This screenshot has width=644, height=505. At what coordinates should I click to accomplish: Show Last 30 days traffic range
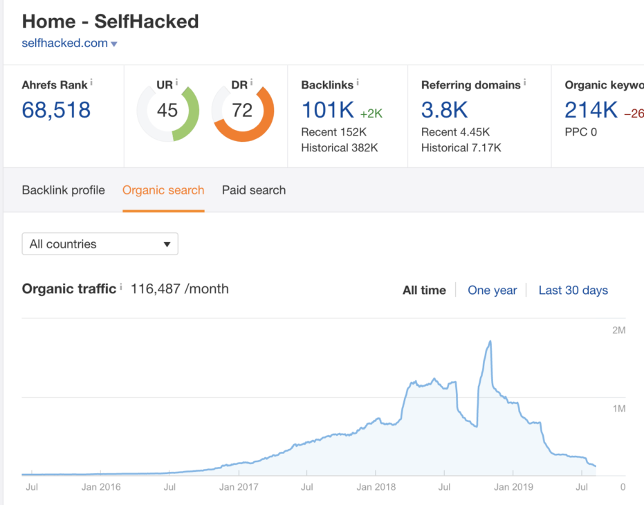[x=573, y=290]
